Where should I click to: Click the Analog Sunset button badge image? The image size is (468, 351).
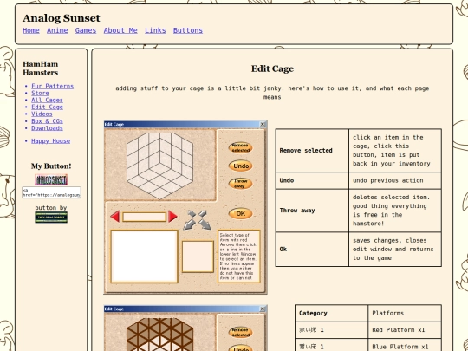(x=51, y=179)
